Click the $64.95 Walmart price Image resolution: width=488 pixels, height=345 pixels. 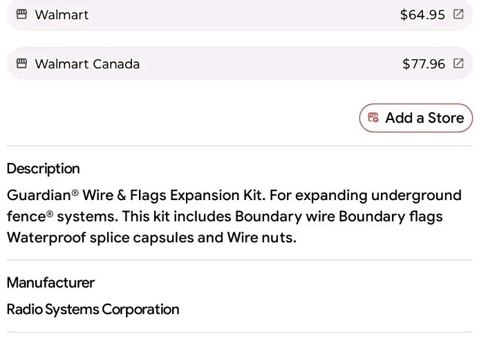pyautogui.click(x=422, y=14)
